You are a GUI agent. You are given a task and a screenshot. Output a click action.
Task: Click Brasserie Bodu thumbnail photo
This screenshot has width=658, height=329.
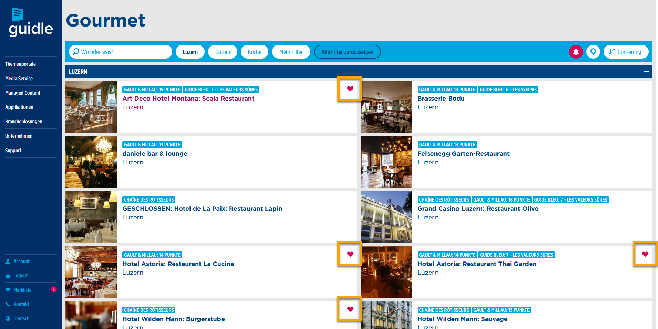tap(387, 107)
